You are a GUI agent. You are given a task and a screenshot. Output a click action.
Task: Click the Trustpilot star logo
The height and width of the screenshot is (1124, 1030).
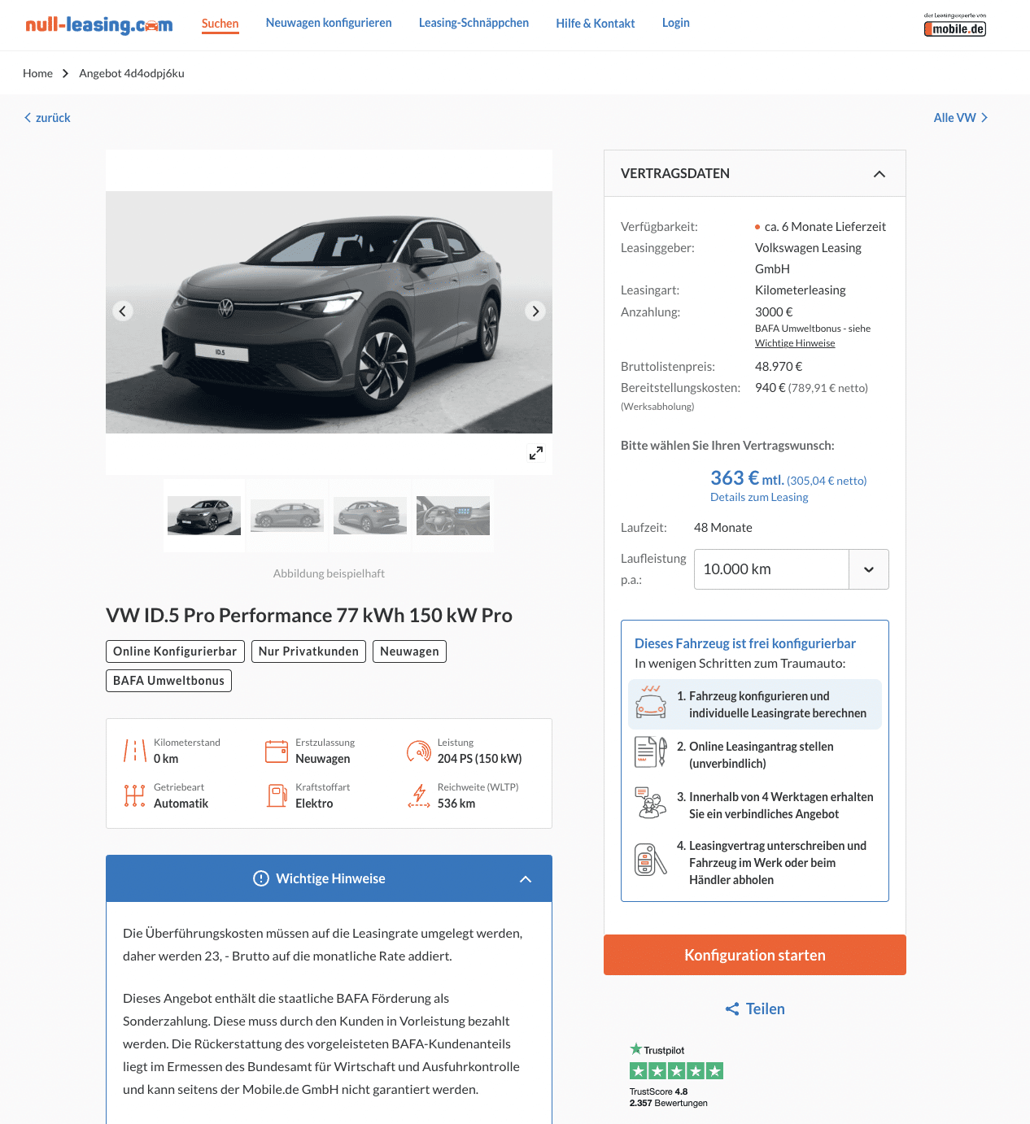click(x=636, y=1049)
